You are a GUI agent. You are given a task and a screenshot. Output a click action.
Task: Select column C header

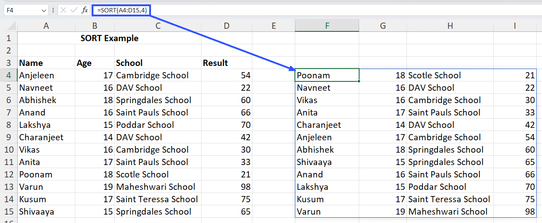tap(158, 26)
